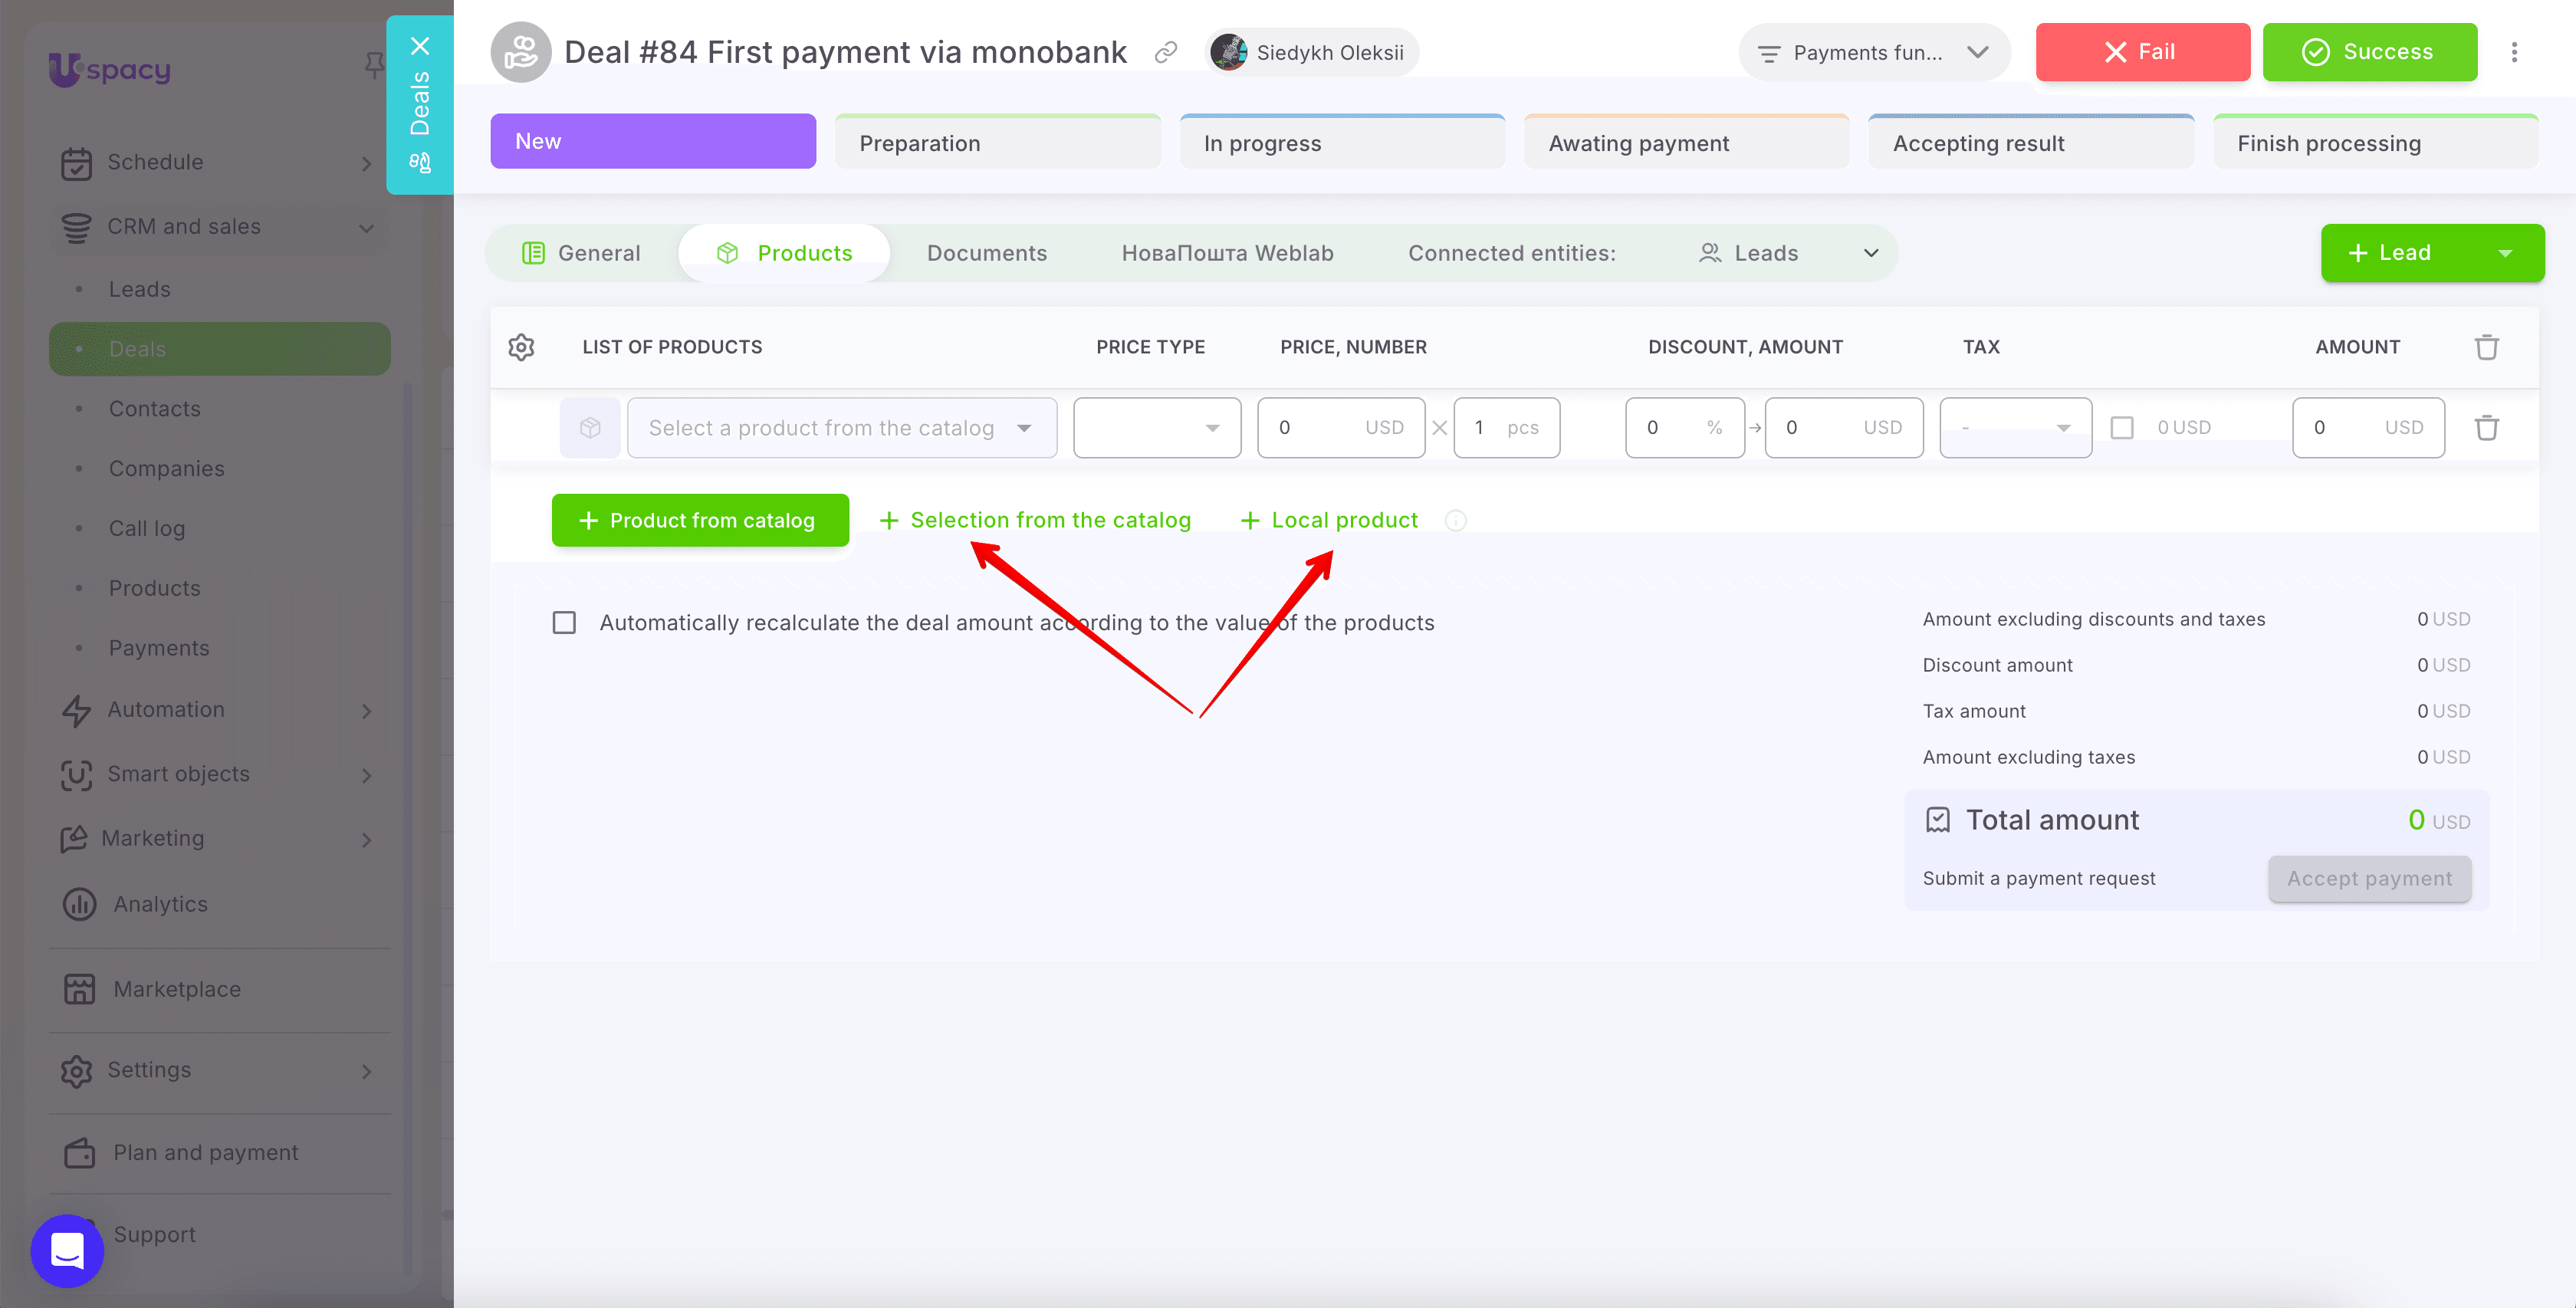Click Product from catalog button

(x=700, y=520)
